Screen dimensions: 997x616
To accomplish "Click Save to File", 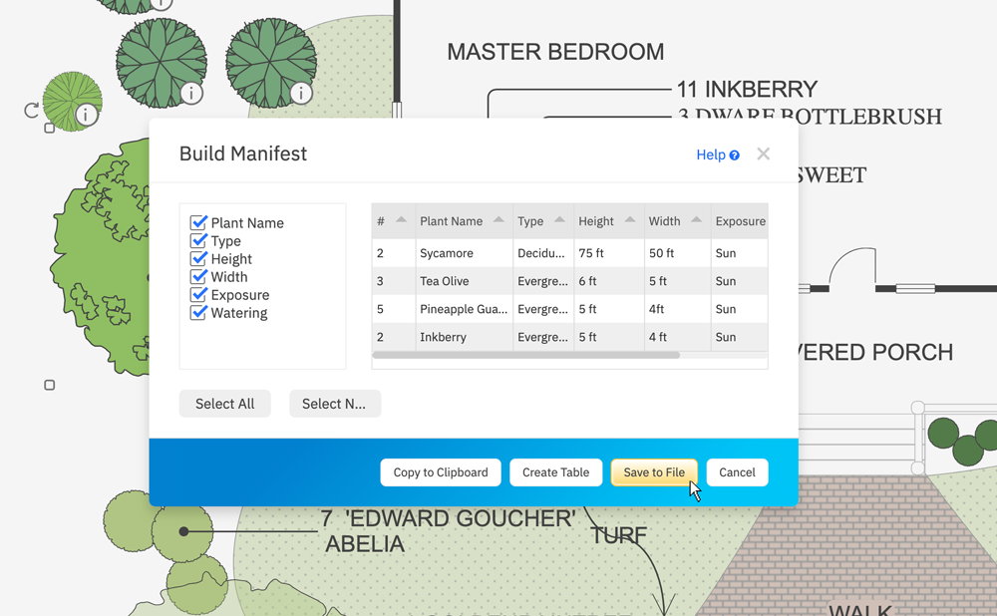I will pyautogui.click(x=654, y=472).
